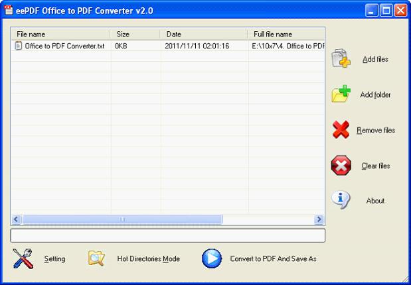411x285 pixels.
Task: Select the Office to PDF Converter.txt row
Action: point(168,46)
